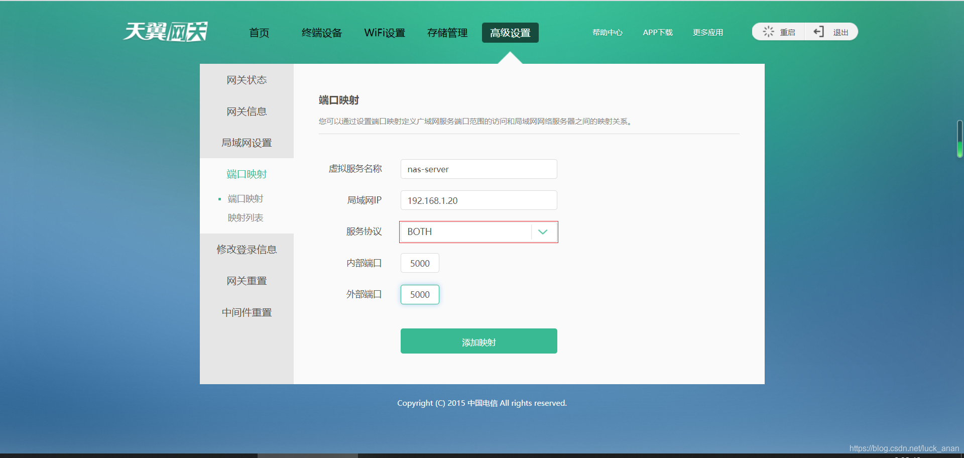Open the 帮助中心 link
This screenshot has height=458, width=964.
(607, 32)
